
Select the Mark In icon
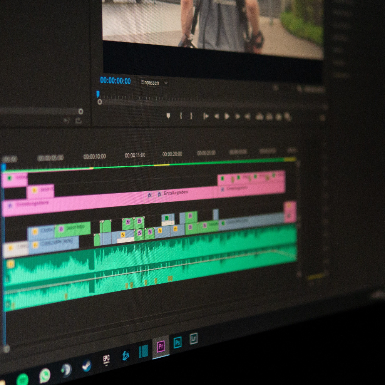click(181, 115)
